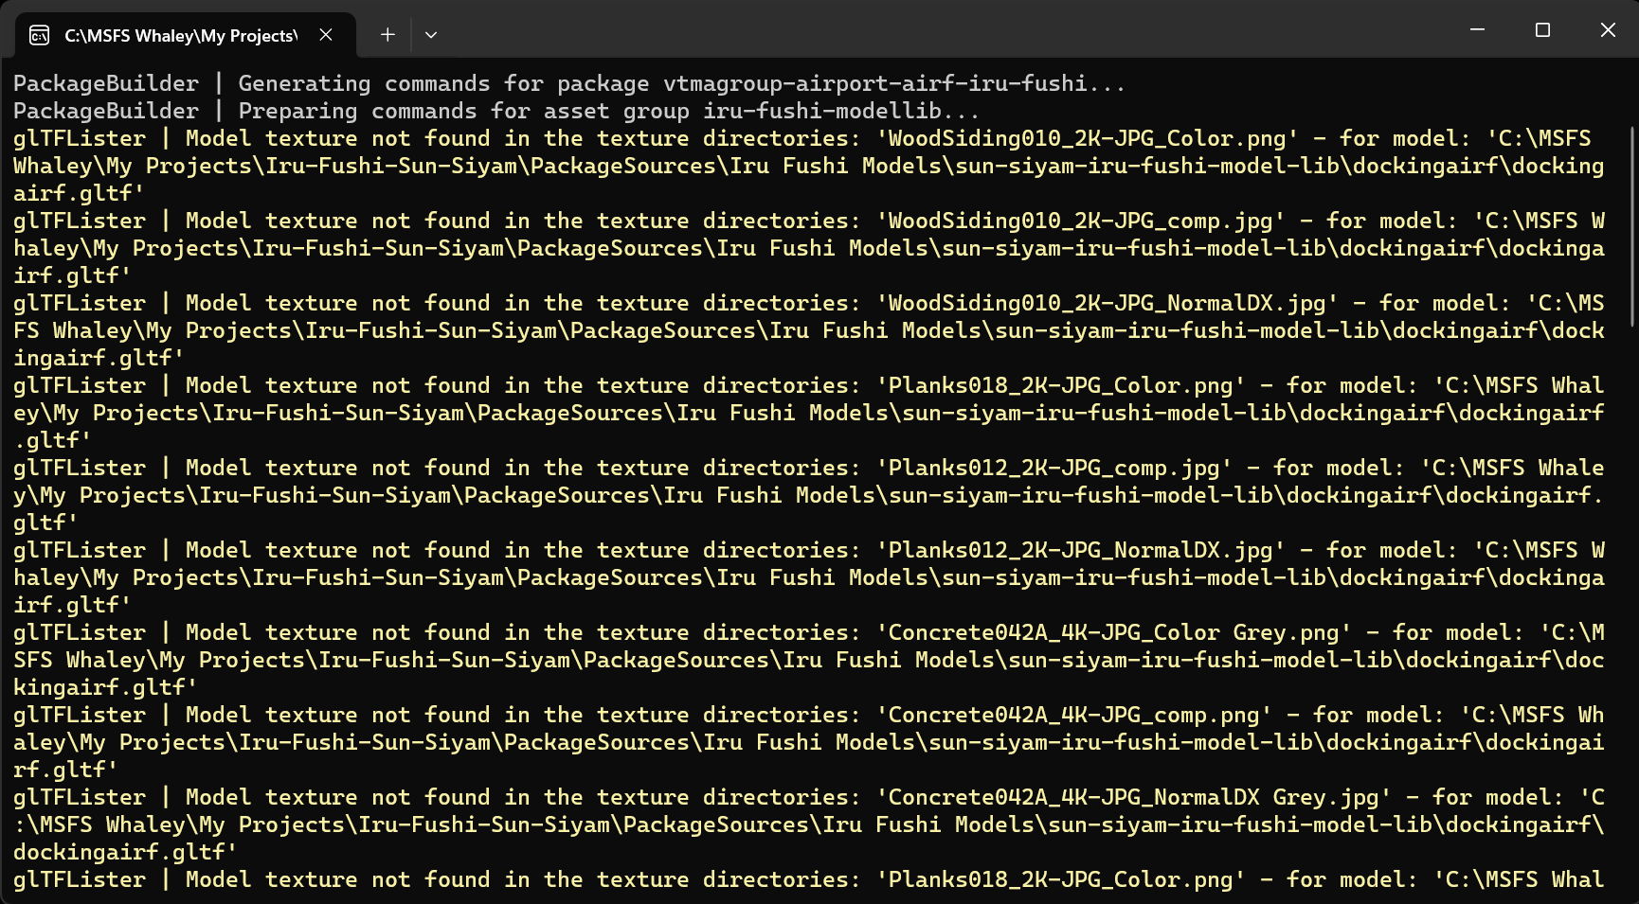This screenshot has height=904, width=1639.
Task: Minimize the terminal window
Action: click(1477, 30)
